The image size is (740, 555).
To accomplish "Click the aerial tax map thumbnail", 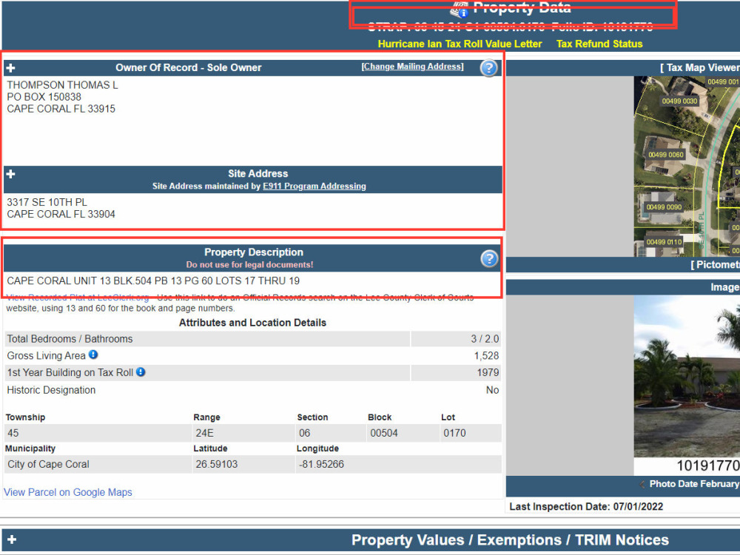I will [687, 166].
